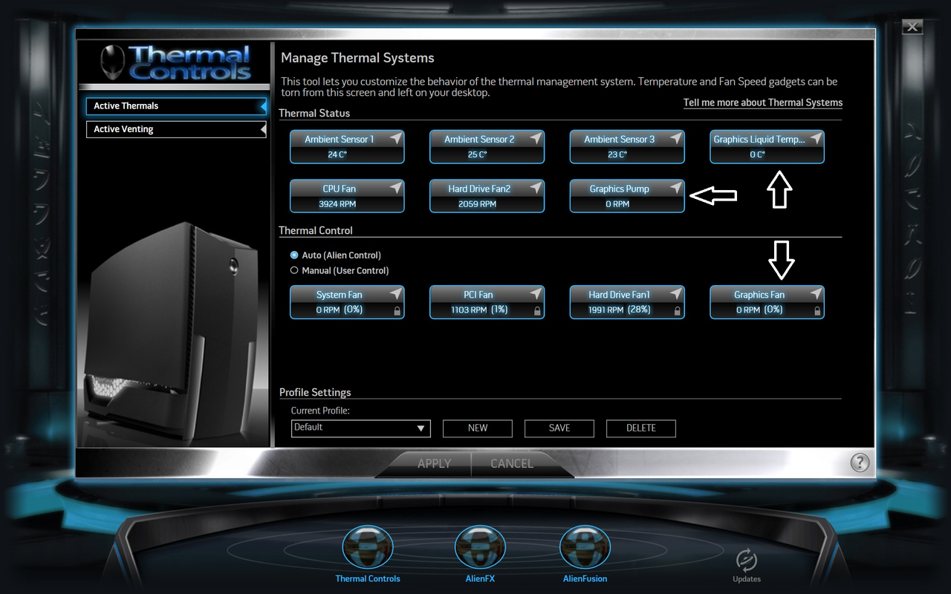Click the Alienware head logo

(x=113, y=62)
